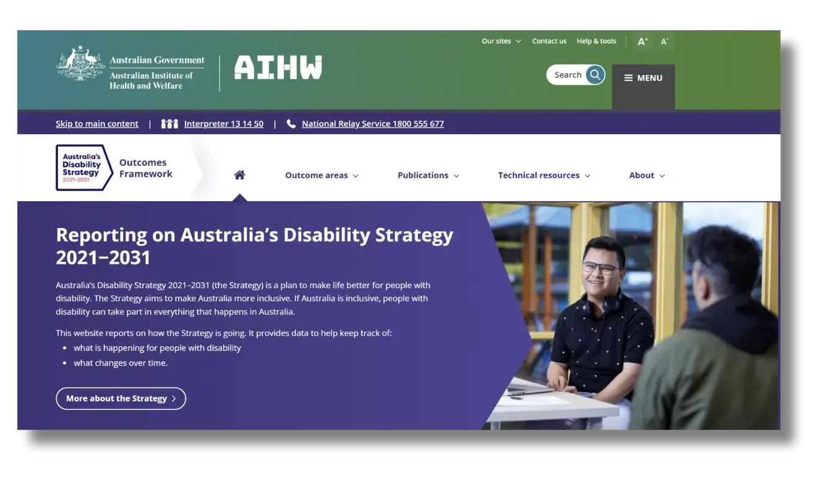Open the Contact us link

pyautogui.click(x=549, y=41)
